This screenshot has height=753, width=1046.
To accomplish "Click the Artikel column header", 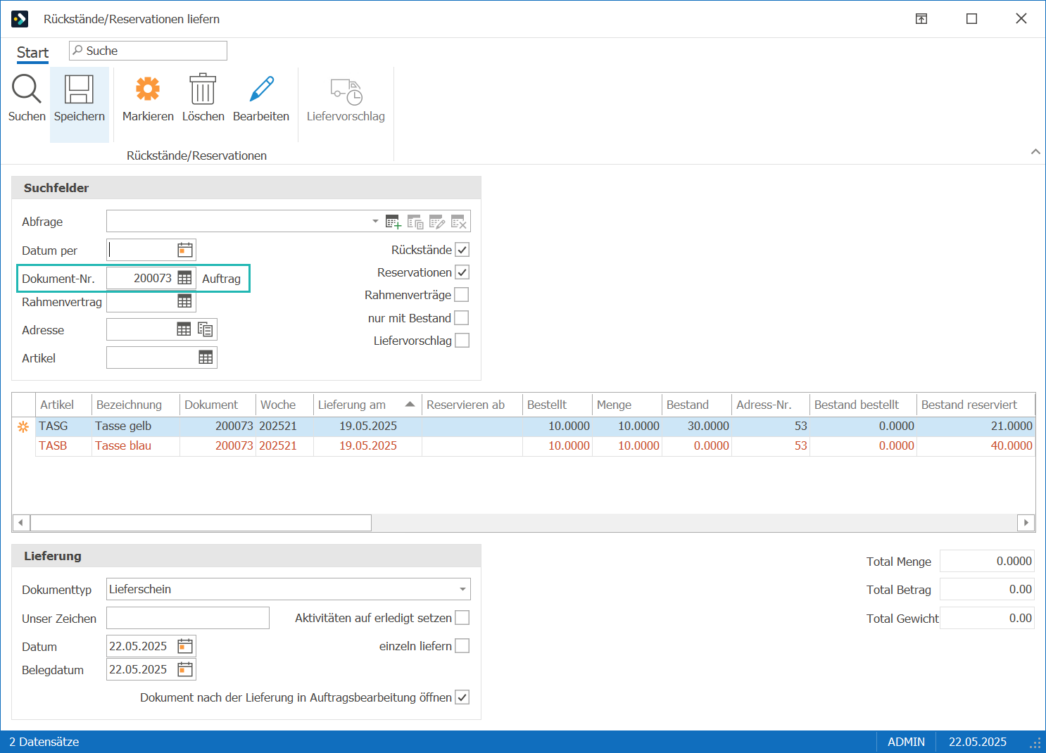I will (64, 405).
